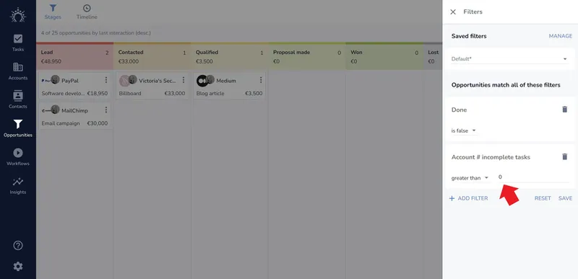Delete the Done filter
The height and width of the screenshot is (279, 578).
564,110
